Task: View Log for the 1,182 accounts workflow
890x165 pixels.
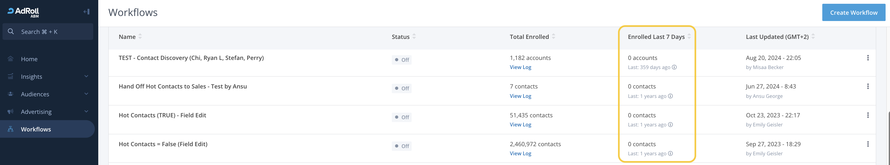Action: point(520,67)
